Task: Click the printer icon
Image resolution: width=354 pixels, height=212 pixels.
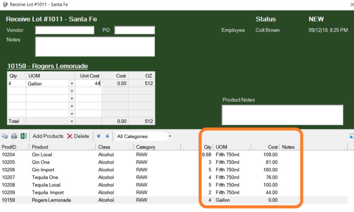Action: [x=14, y=136]
